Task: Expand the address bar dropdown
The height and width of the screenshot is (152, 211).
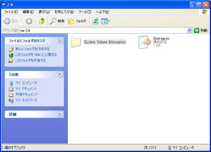Action: pyautogui.click(x=189, y=31)
